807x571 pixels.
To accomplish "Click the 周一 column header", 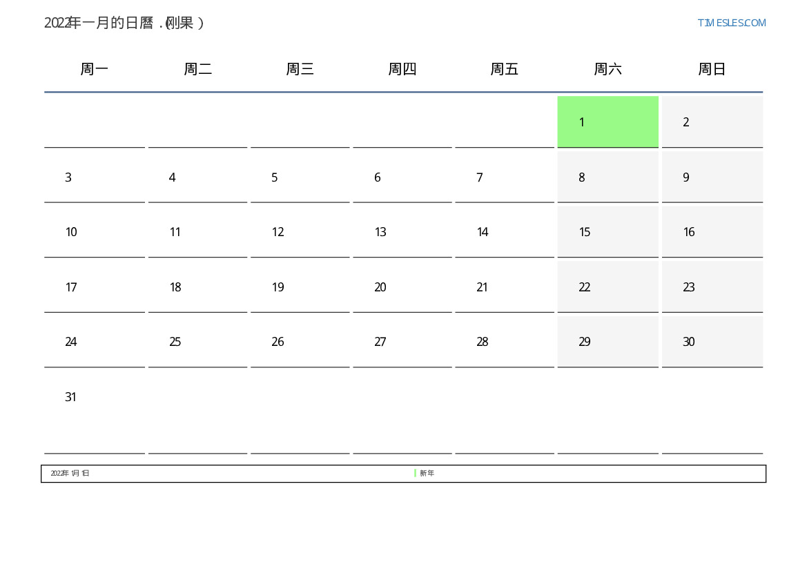I will pyautogui.click(x=95, y=69).
